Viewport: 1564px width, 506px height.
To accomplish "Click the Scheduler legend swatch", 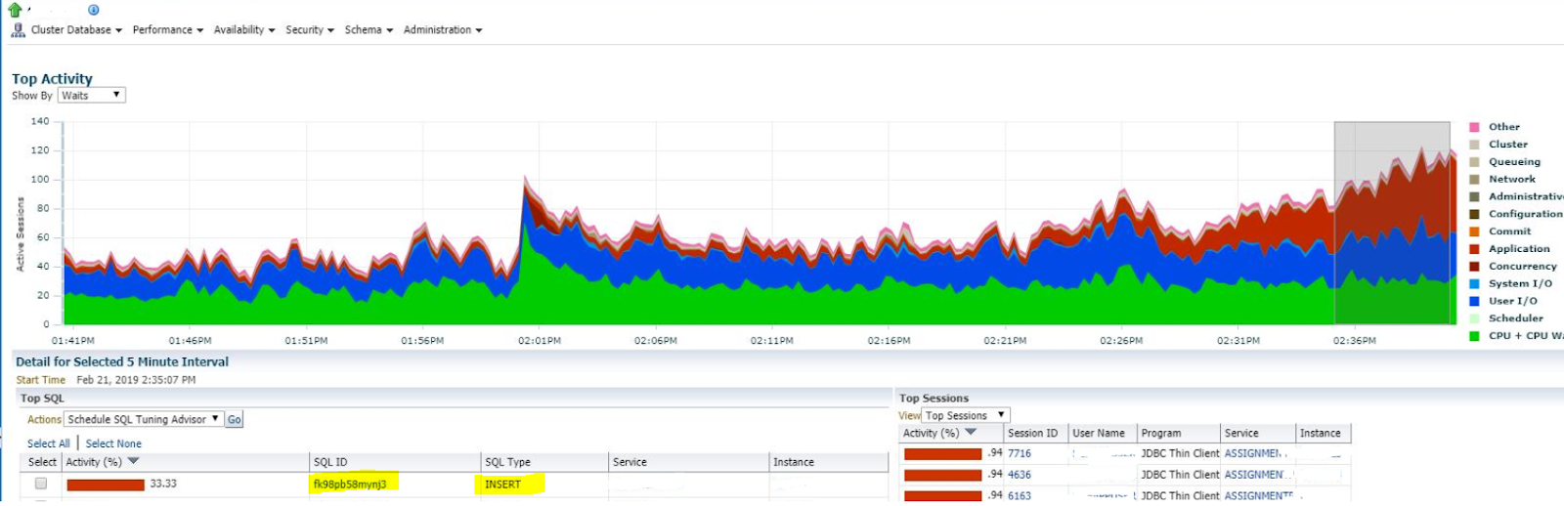I will point(1474,318).
